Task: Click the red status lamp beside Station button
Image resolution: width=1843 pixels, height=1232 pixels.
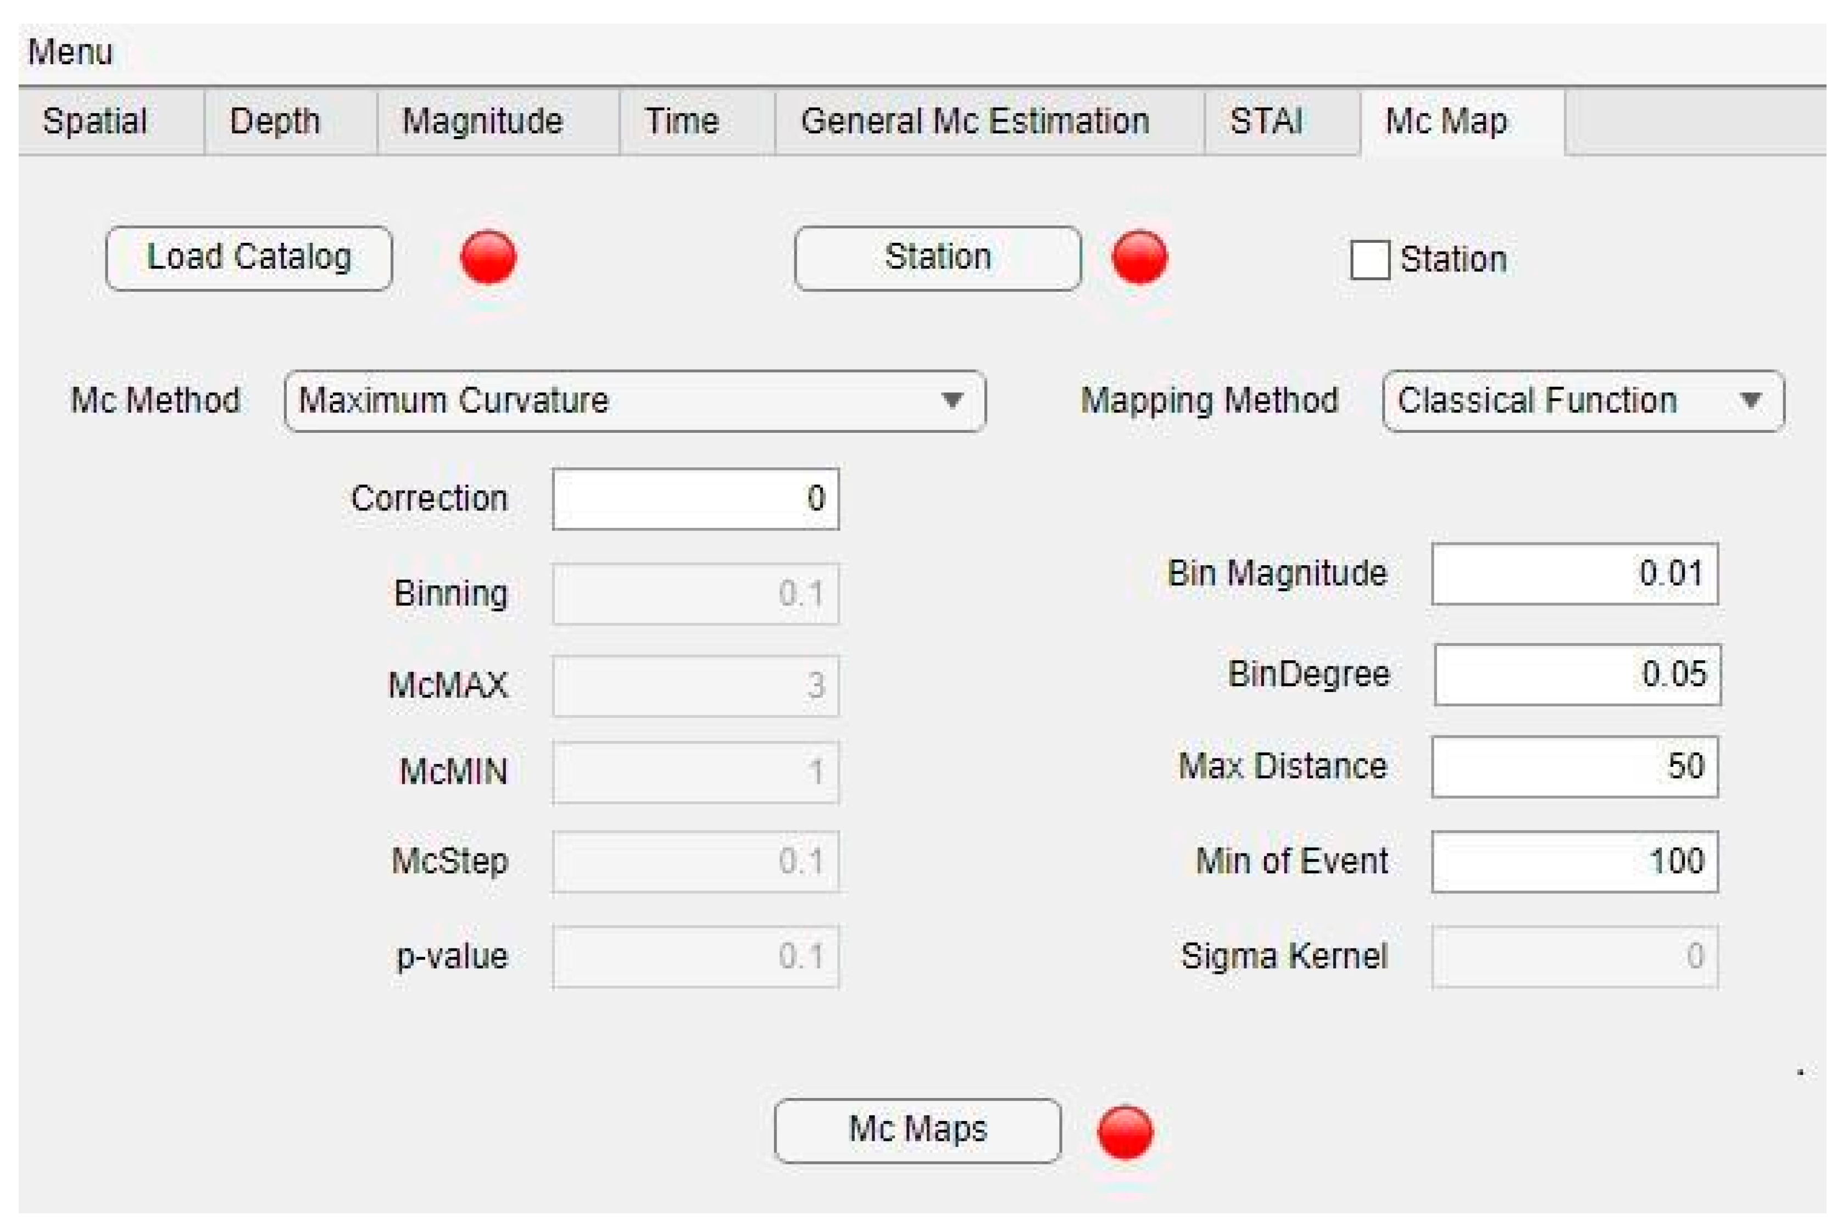Action: click(1139, 257)
